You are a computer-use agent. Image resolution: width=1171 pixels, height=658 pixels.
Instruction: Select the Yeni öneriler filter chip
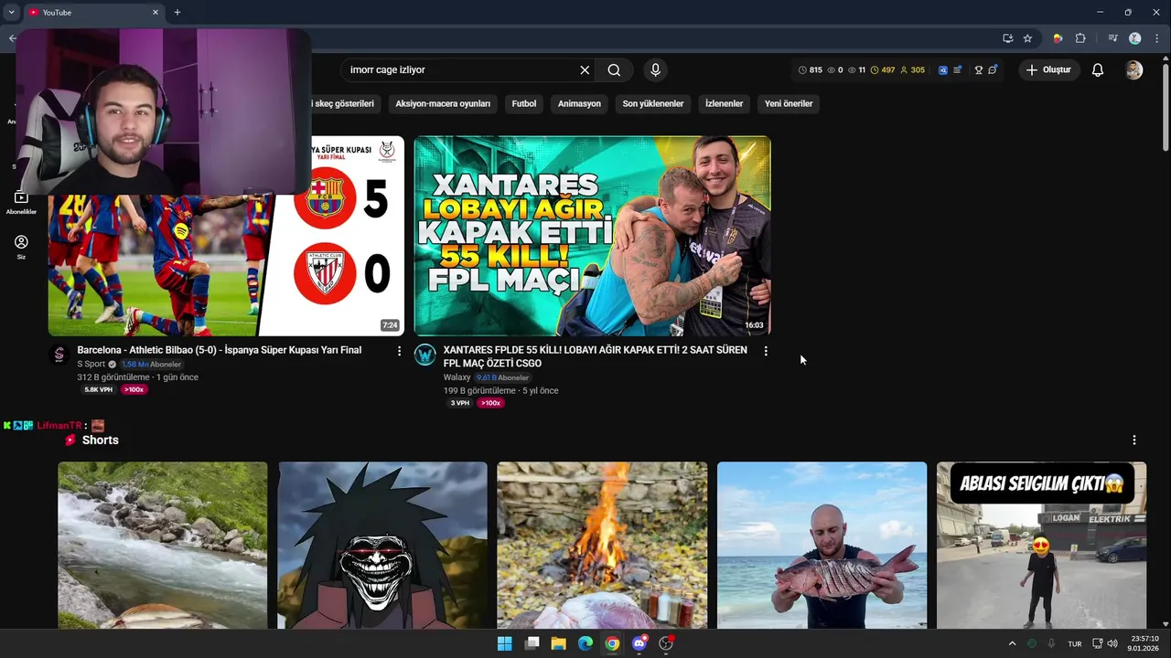coord(789,103)
